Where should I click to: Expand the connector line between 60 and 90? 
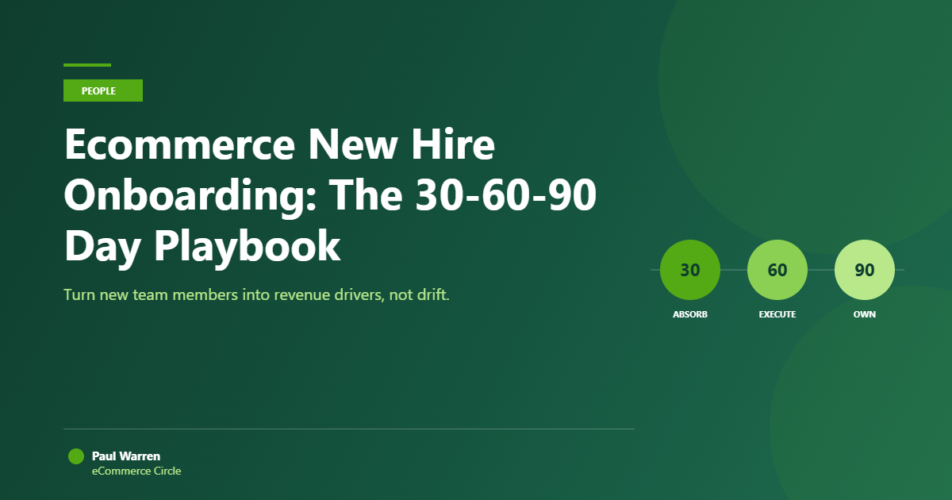pyautogui.click(x=821, y=270)
